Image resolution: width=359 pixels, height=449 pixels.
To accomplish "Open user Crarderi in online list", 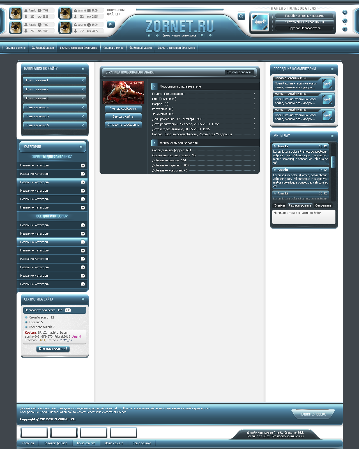I will pyautogui.click(x=52, y=340).
